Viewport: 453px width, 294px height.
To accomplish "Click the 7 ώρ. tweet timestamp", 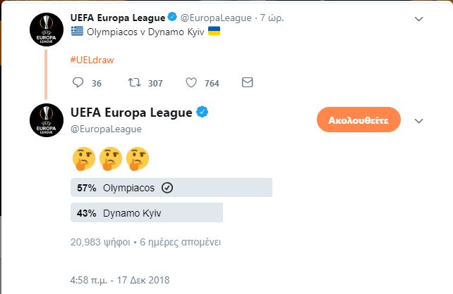I will tap(272, 18).
